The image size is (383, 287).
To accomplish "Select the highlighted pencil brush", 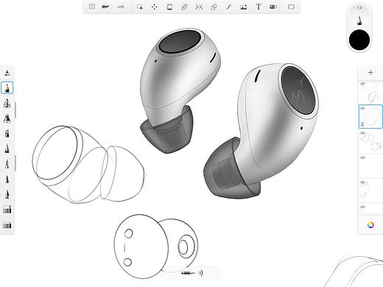I will pyautogui.click(x=7, y=88).
